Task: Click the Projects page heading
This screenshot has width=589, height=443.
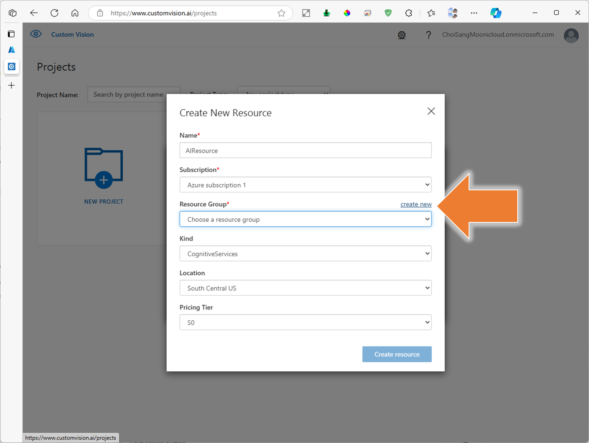Action: 56,67
